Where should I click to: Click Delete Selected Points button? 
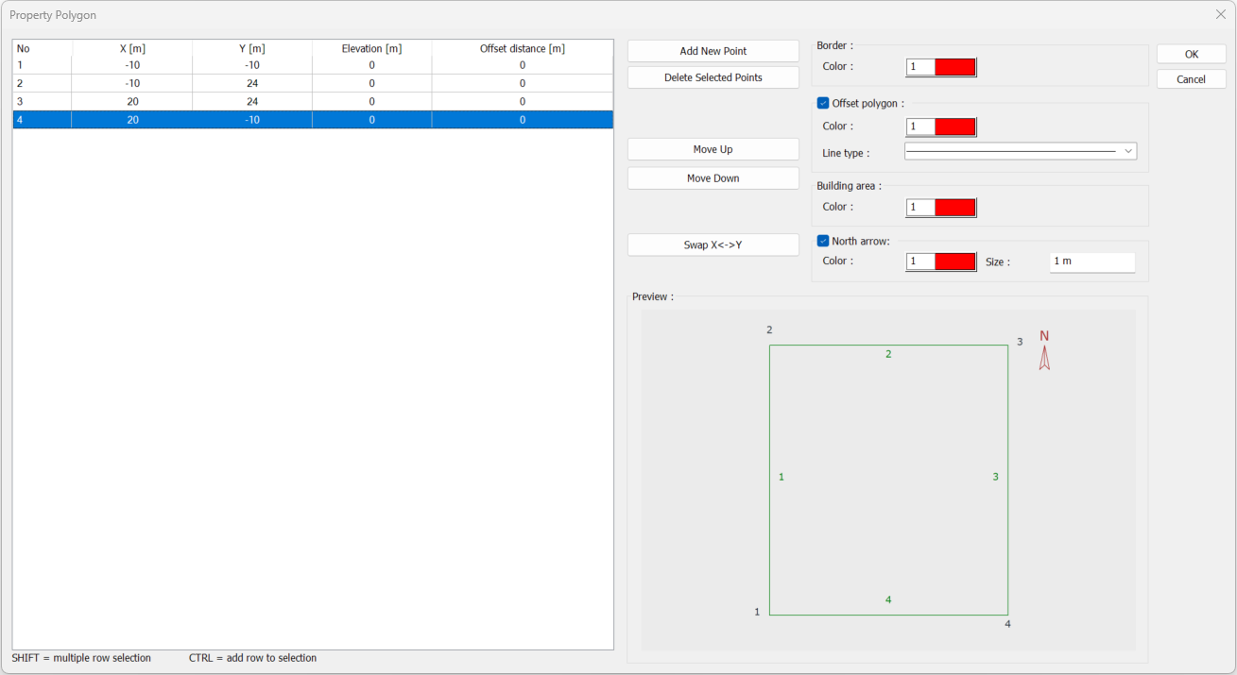(x=713, y=77)
